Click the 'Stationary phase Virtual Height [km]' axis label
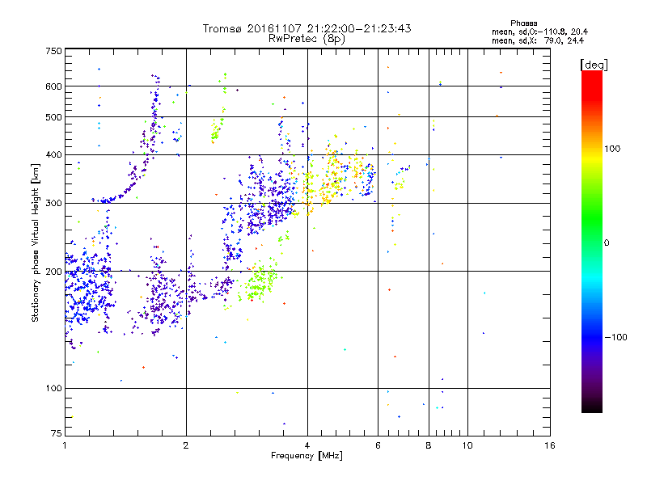The image size is (647, 485). pos(36,242)
